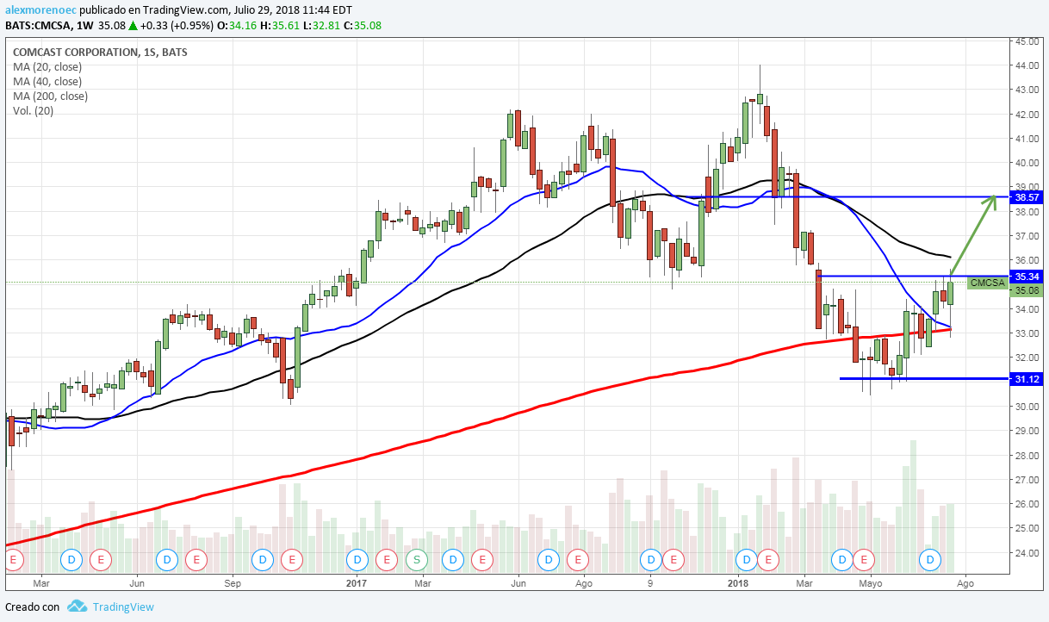Viewport: 1049px width, 622px height.
Task: Click the 'MA (20, close)' indicator legend
Action: pos(47,67)
